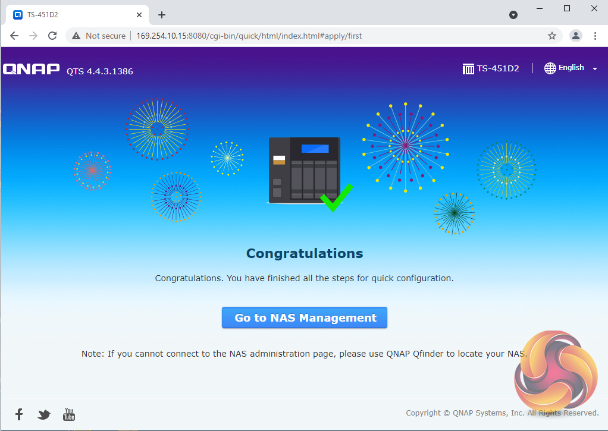608x431 pixels.
Task: Click the QNAP logo
Action: coord(32,69)
